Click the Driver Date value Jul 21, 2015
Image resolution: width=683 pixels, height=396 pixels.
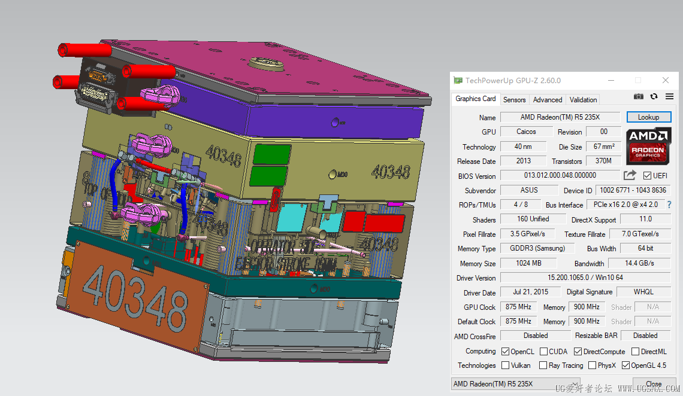[531, 292]
